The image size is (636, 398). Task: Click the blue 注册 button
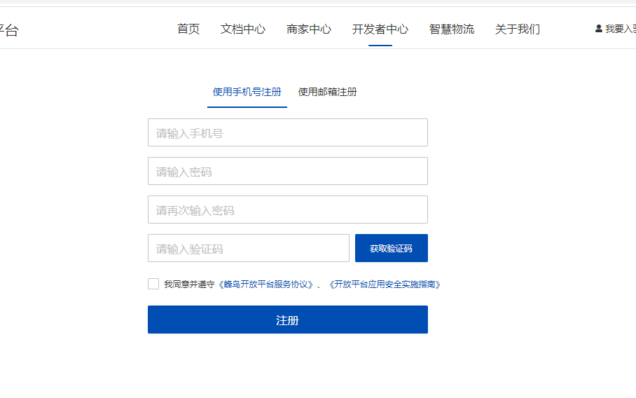(288, 320)
